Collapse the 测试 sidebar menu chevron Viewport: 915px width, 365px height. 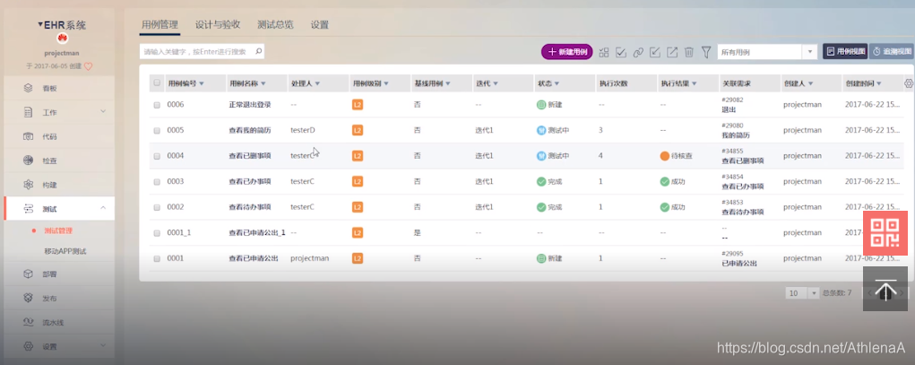tap(103, 207)
